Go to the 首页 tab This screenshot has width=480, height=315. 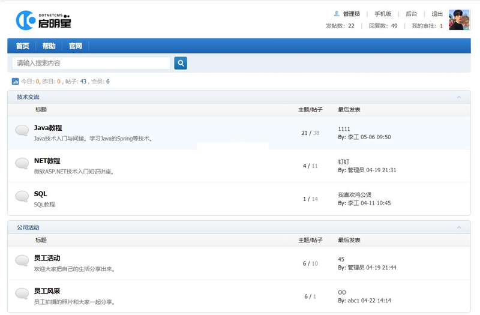coord(22,46)
